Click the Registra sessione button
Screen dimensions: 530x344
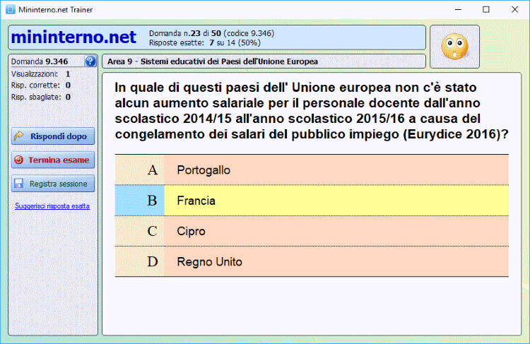(x=54, y=184)
